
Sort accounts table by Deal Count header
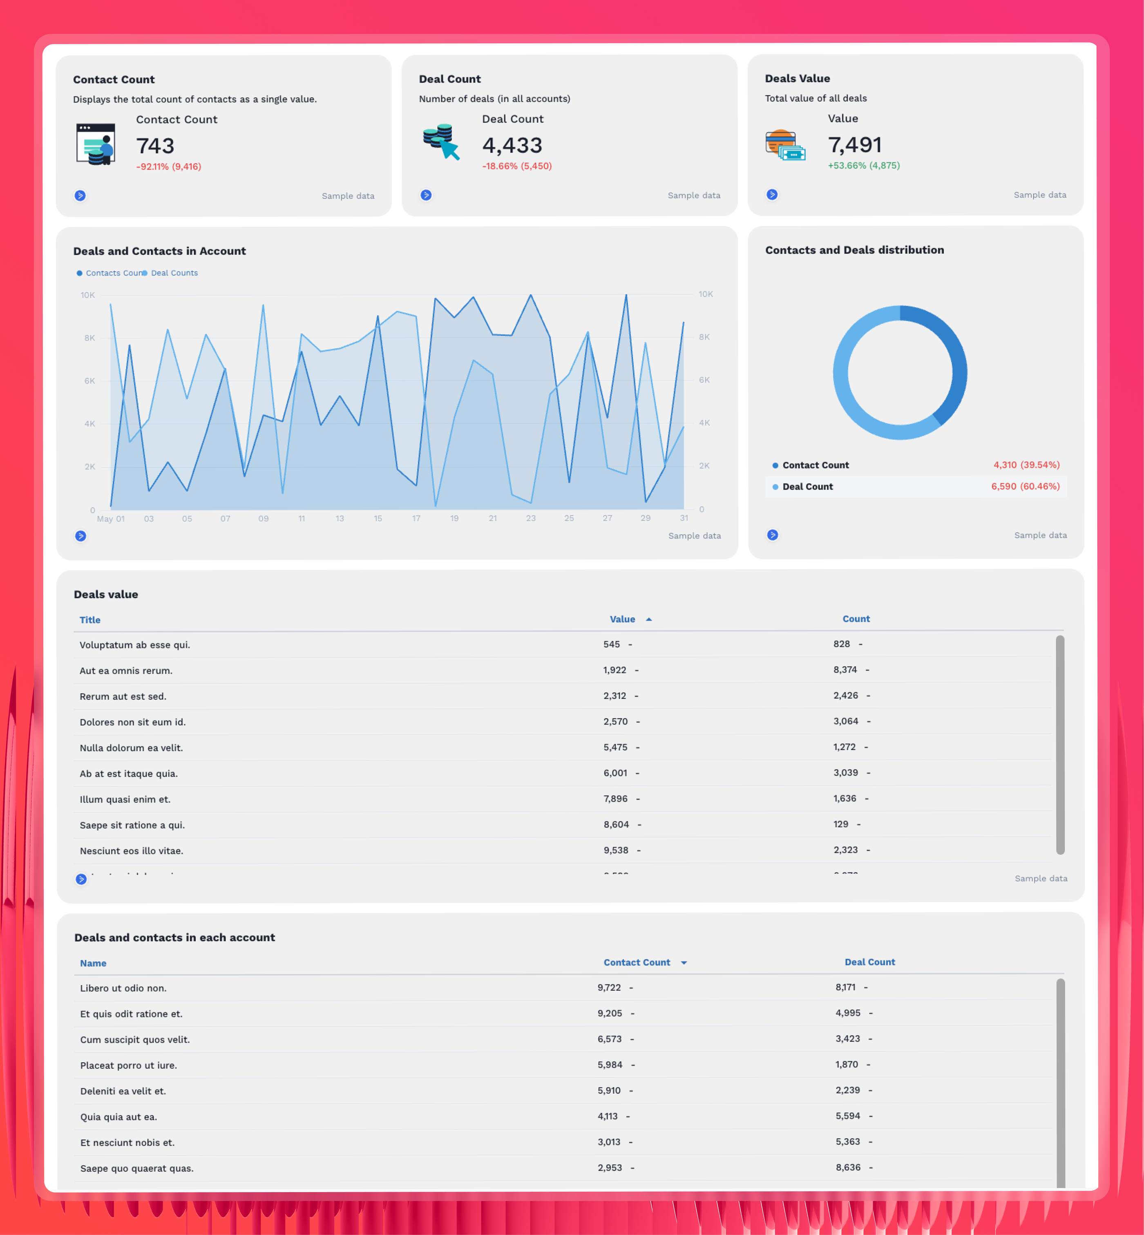click(x=870, y=962)
